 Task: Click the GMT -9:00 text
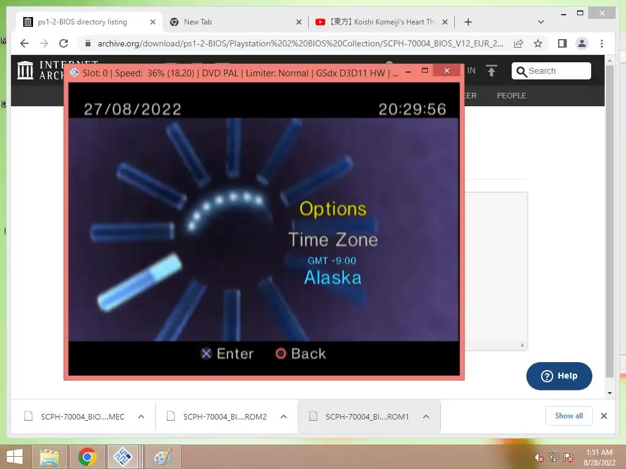332,261
